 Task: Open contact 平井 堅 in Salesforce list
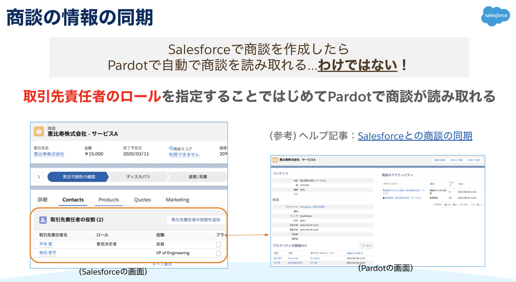[46, 244]
